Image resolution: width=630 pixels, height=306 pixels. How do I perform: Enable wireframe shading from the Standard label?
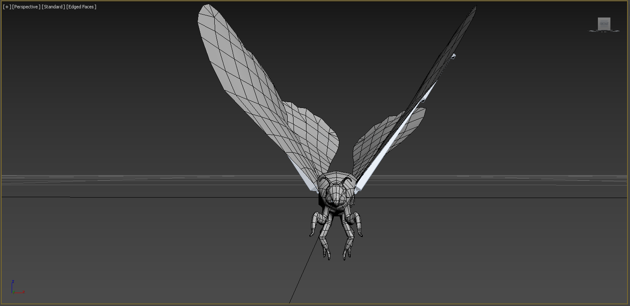(x=53, y=7)
